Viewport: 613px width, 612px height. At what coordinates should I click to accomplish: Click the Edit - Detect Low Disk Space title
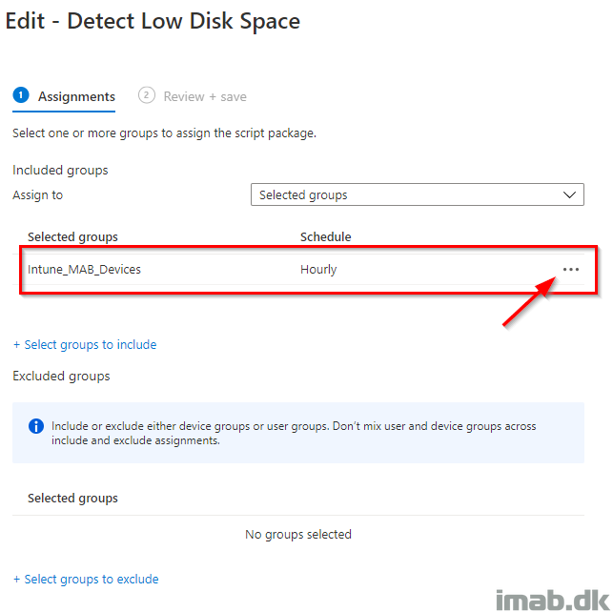(x=153, y=21)
